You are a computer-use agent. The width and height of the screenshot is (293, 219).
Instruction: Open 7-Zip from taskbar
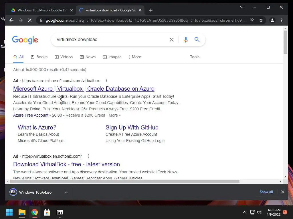[x=60, y=212]
